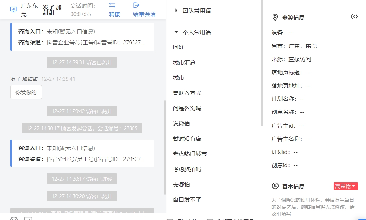Click the location pin icon beside 来源信息
The width and height of the screenshot is (366, 220).
coord(275,17)
